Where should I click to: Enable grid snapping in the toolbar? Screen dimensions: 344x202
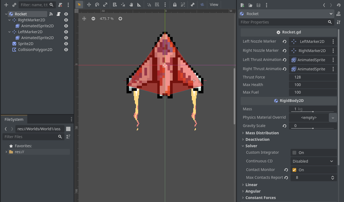coord(157,5)
